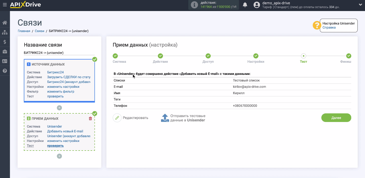Viewport: 365px width, 178px height.
Task: Click the Далее button
Action: 336,118
